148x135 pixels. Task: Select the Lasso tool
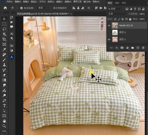[4, 29]
